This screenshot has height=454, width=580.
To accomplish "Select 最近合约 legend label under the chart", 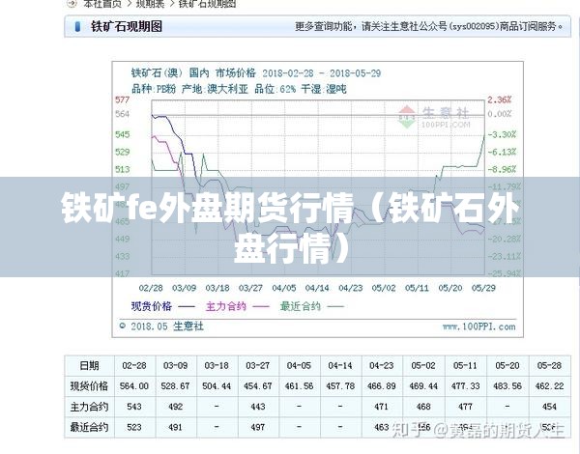I will tap(300, 306).
